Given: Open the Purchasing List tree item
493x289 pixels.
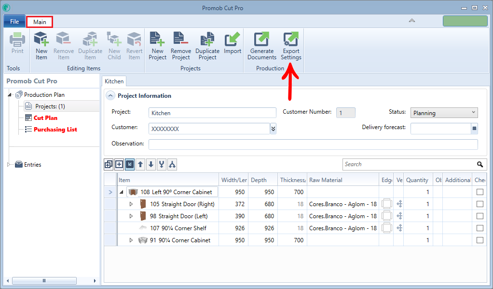Looking at the screenshot, I should tap(55, 130).
